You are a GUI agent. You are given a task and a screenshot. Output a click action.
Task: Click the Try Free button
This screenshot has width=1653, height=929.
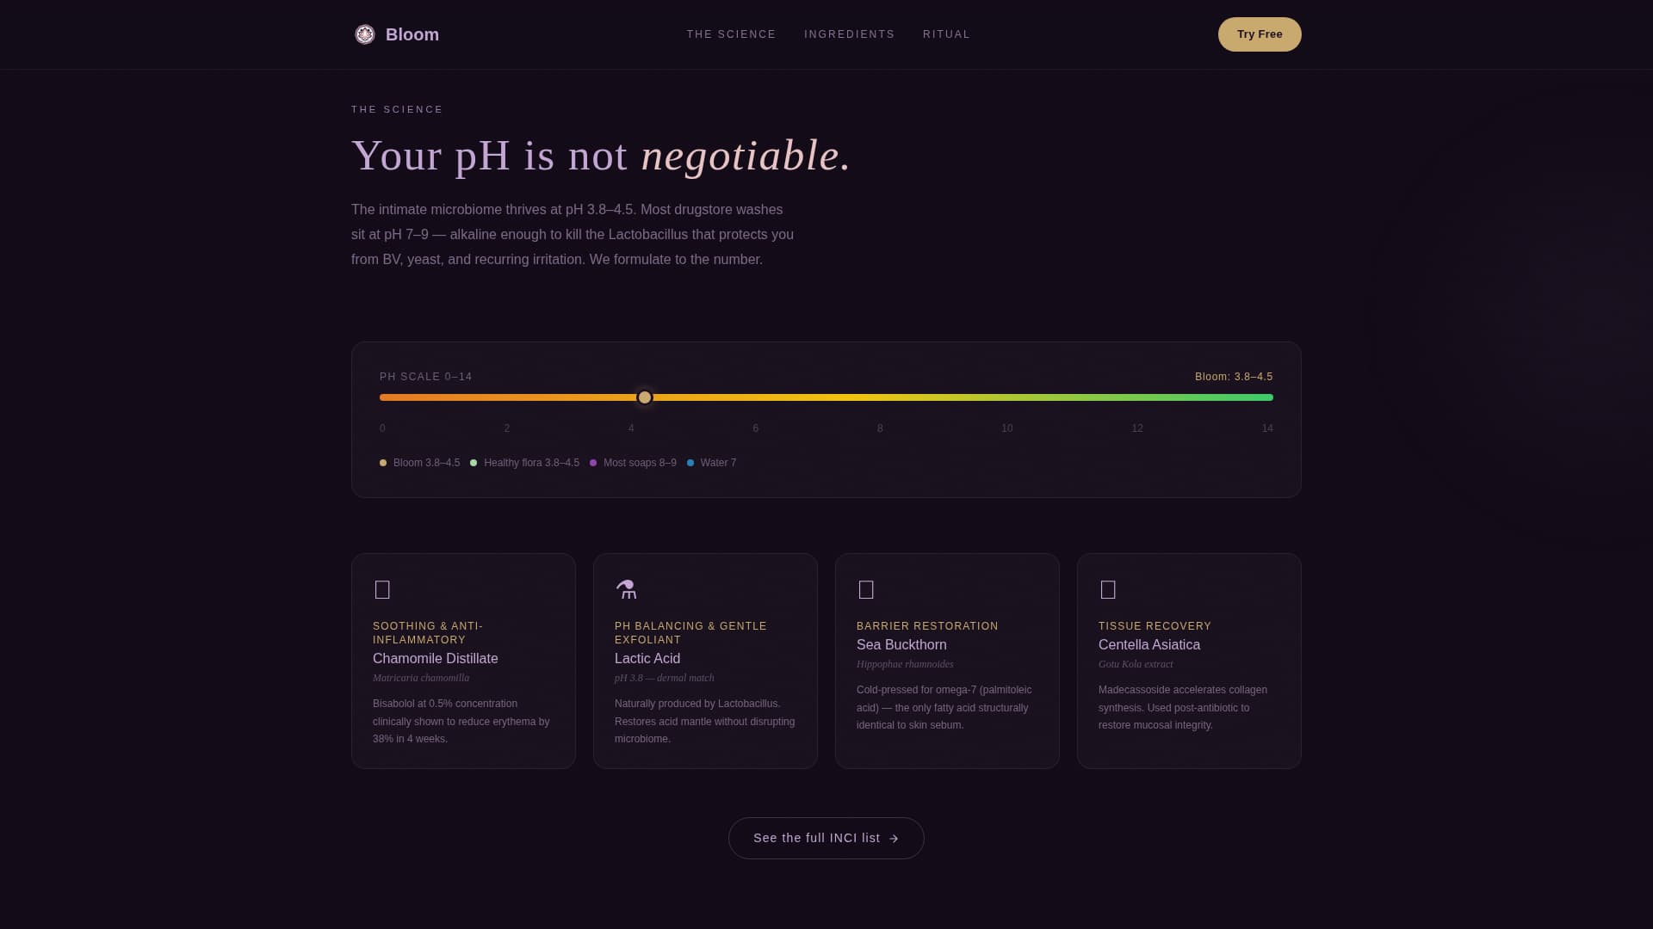(1259, 34)
